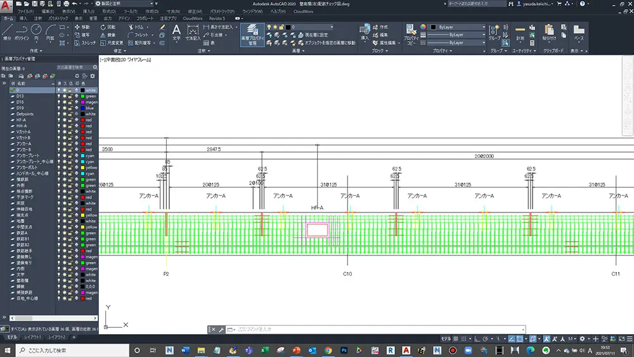This screenshot has height=357, width=634.
Task: Click the 移動 (Move) tool
Action: (82, 27)
